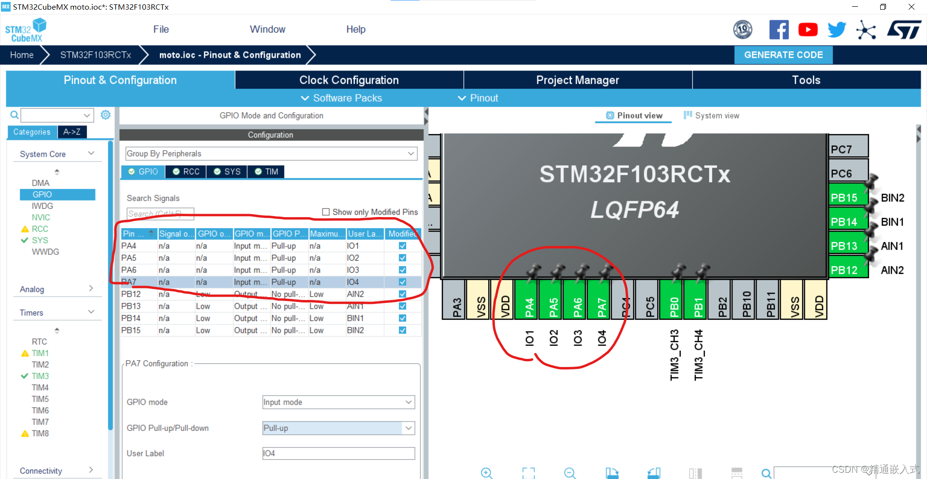Click the horizontal split layout icon
The image size is (927, 479).
737,473
